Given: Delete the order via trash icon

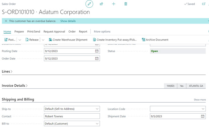Looking at the screenshot, I should click(x=125, y=4).
